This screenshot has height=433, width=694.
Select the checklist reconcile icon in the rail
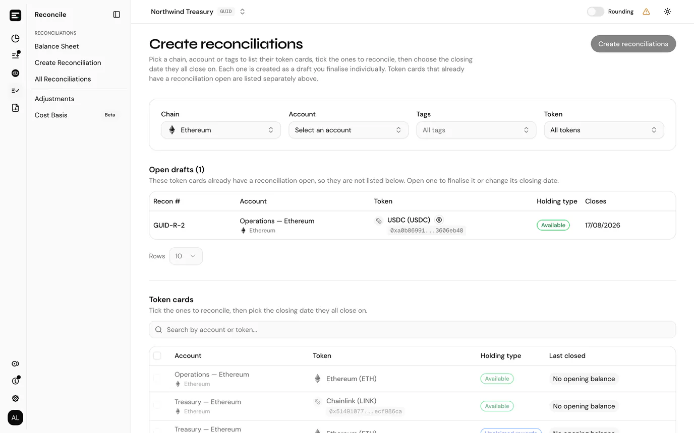pyautogui.click(x=15, y=91)
